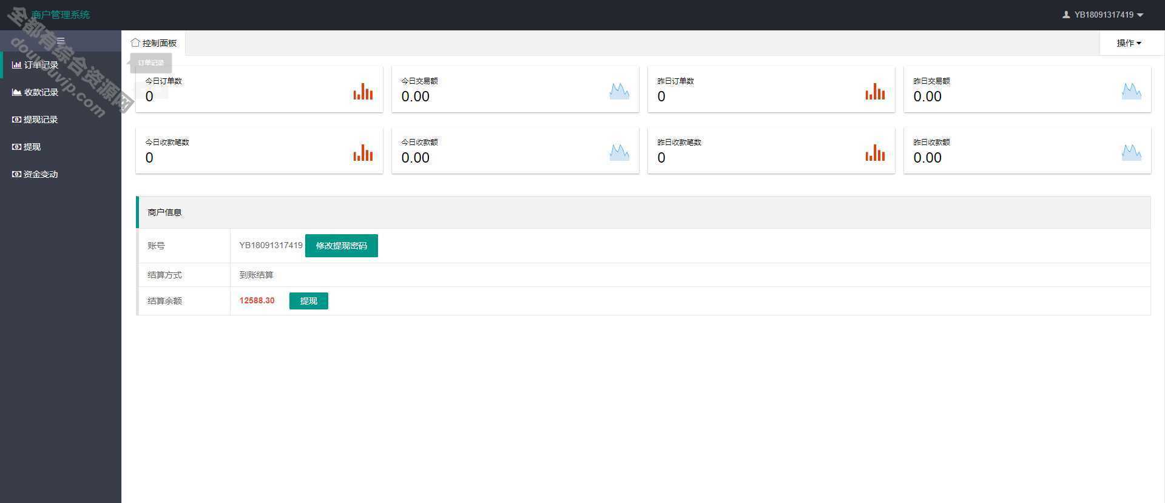Open 订单记录 in the sidebar
This screenshot has height=503, width=1165.
pyautogui.click(x=61, y=65)
